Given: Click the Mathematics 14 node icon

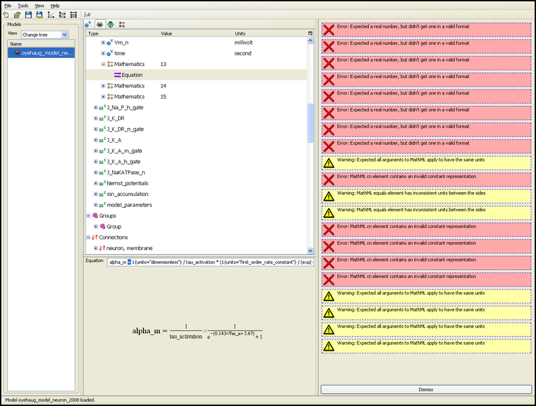Looking at the screenshot, I should tap(110, 86).
